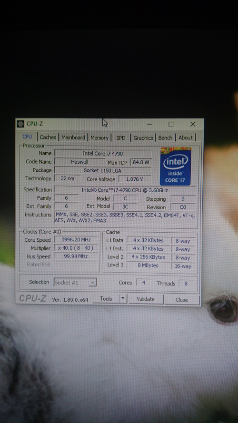238x423 pixels.
Task: Click the Validate button
Action: (146, 299)
